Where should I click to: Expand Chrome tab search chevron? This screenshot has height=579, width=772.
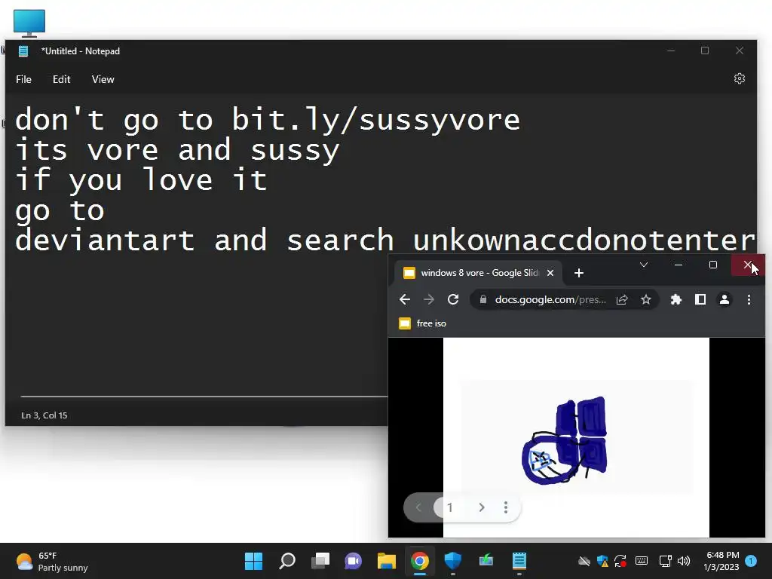click(x=644, y=265)
